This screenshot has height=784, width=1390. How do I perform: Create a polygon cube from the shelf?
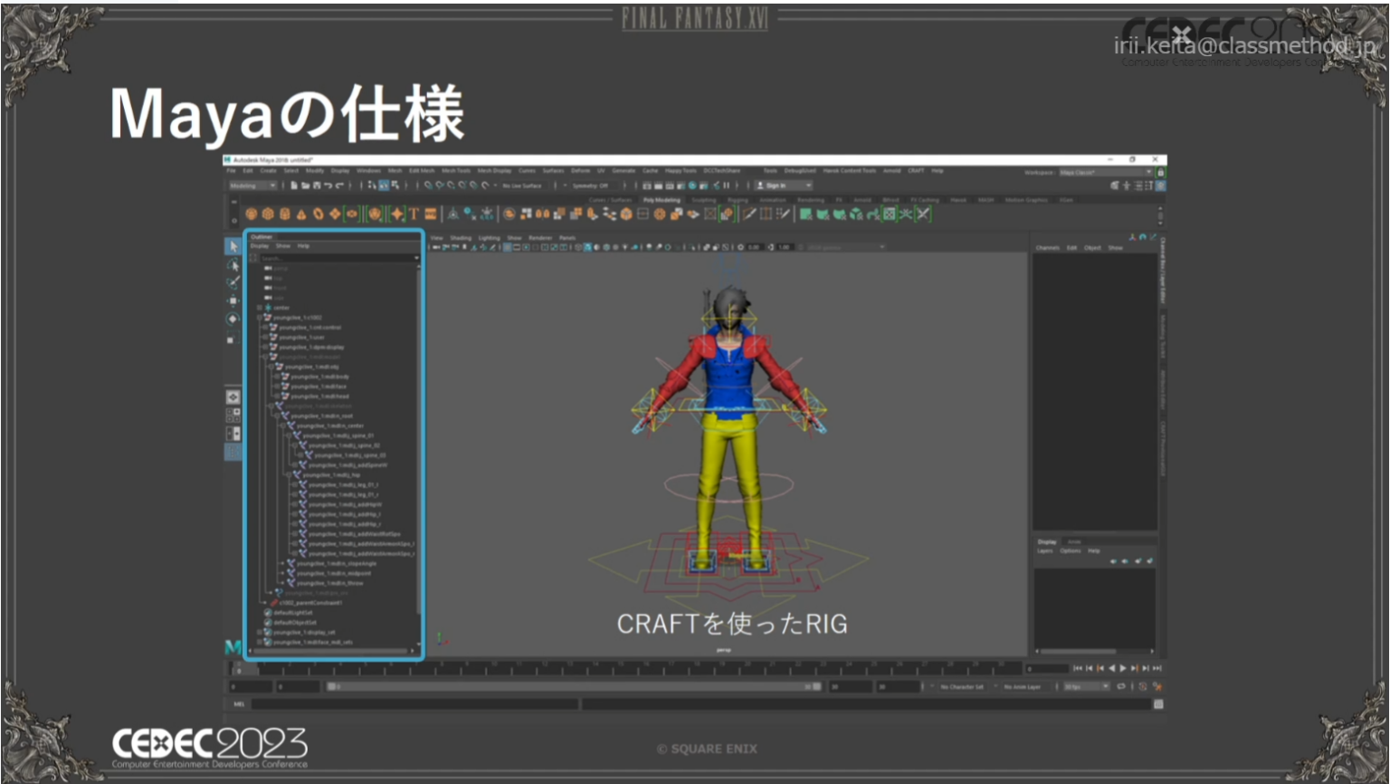tap(267, 215)
